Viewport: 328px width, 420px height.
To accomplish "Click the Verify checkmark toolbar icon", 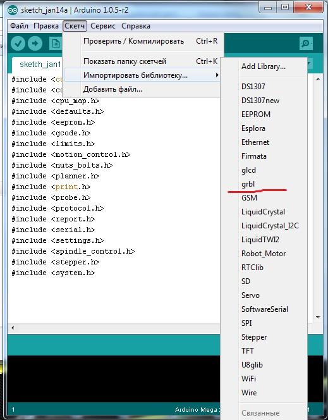I will pyautogui.click(x=18, y=44).
